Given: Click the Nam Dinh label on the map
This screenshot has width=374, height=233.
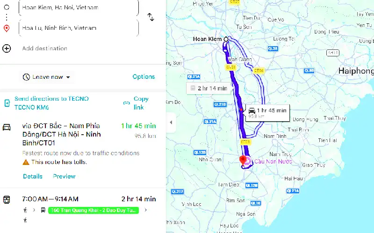Looking at the screenshot, I should pyautogui.click(x=275, y=136).
